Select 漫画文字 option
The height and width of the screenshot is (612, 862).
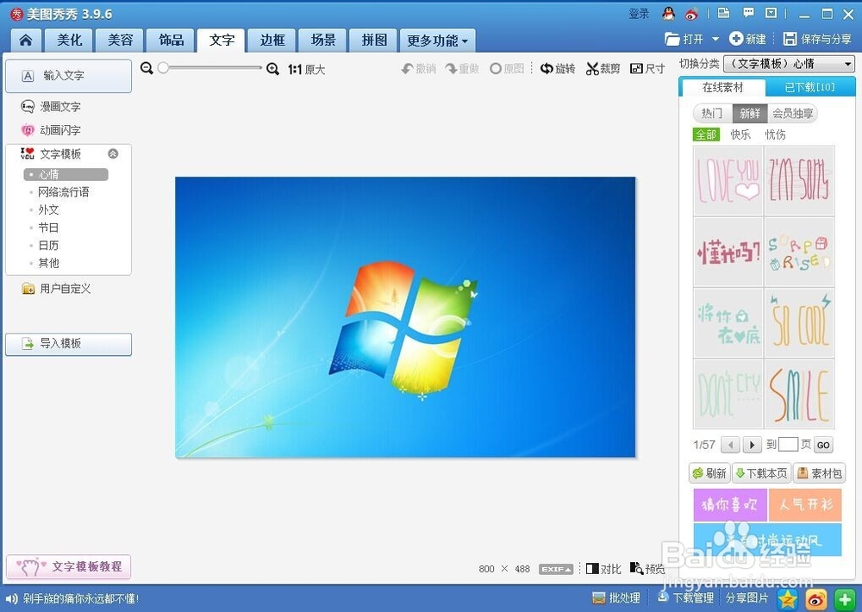[51, 107]
